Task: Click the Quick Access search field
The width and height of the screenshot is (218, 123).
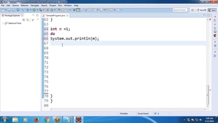Action: [x=180, y=10]
